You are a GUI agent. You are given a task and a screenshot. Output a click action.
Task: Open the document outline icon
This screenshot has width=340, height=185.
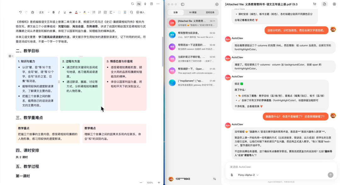[151, 4]
